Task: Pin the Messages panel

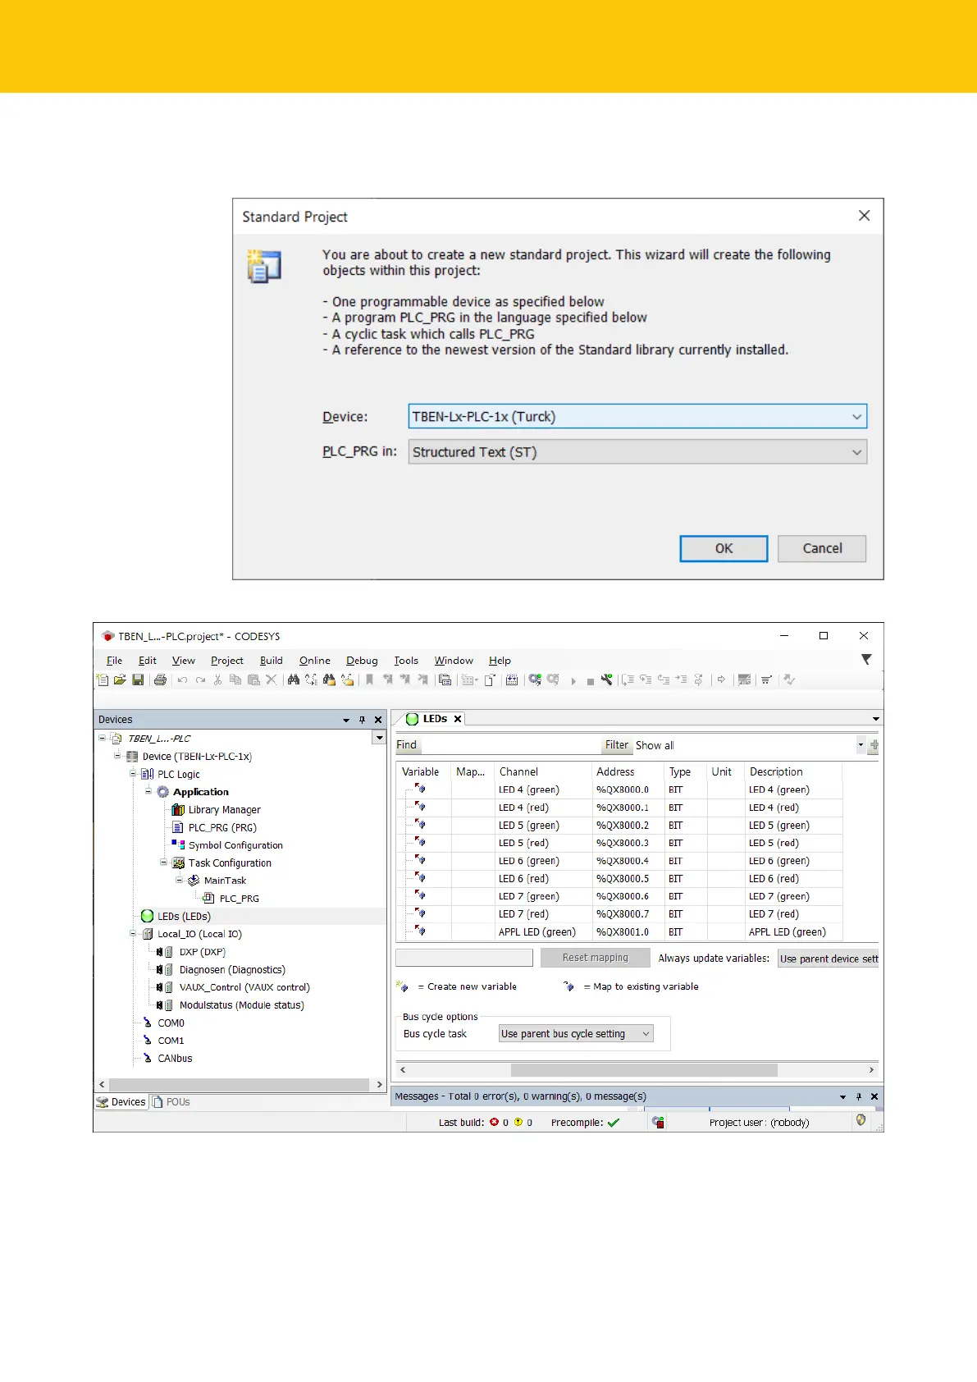Action: click(859, 1096)
